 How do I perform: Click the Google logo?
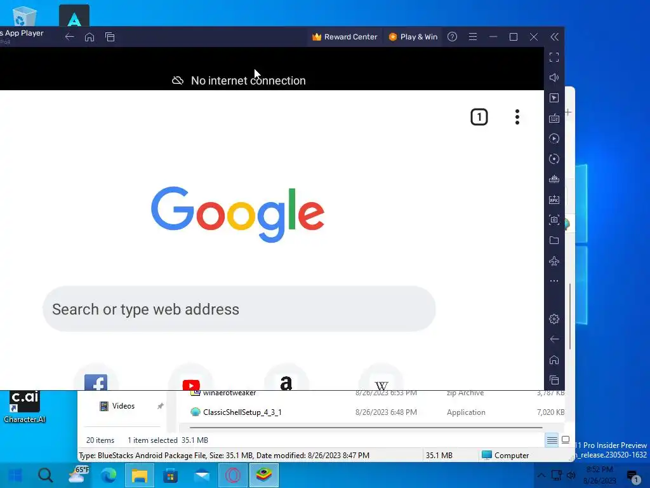pyautogui.click(x=237, y=213)
